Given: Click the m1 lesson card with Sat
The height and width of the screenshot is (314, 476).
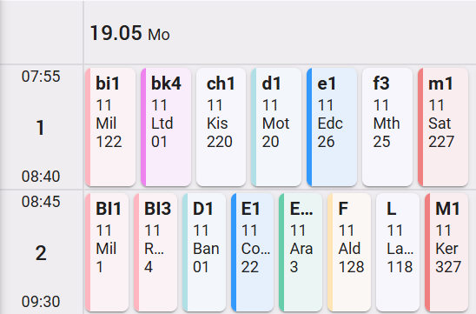Looking at the screenshot, I should pos(443,127).
